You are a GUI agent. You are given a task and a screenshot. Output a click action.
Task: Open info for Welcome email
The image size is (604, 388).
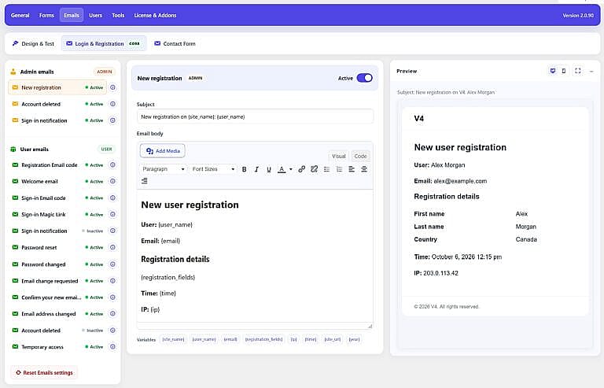coord(112,182)
